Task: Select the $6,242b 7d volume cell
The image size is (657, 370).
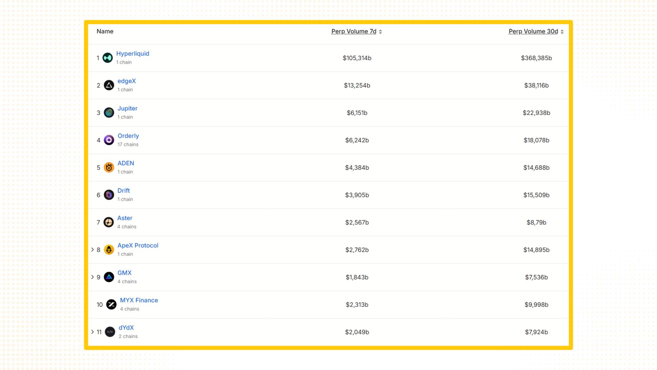Action: click(x=357, y=140)
